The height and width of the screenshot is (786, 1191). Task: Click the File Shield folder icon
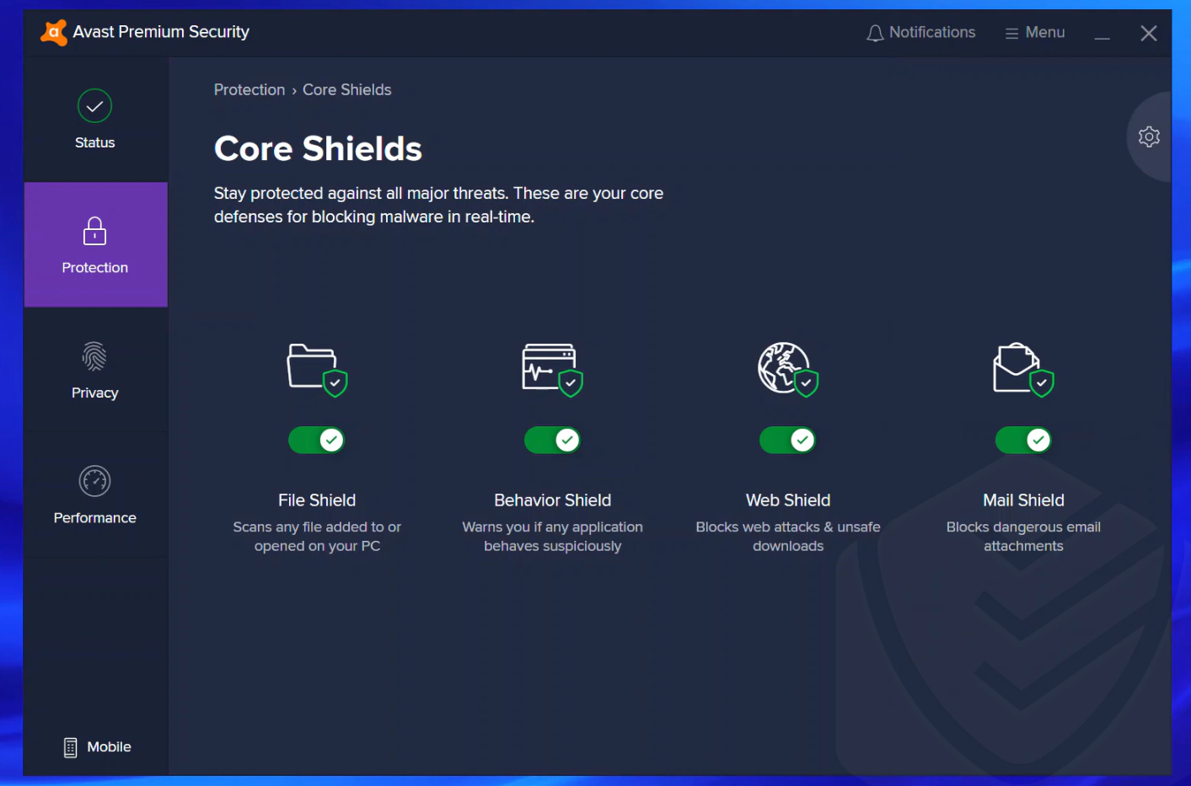point(317,369)
